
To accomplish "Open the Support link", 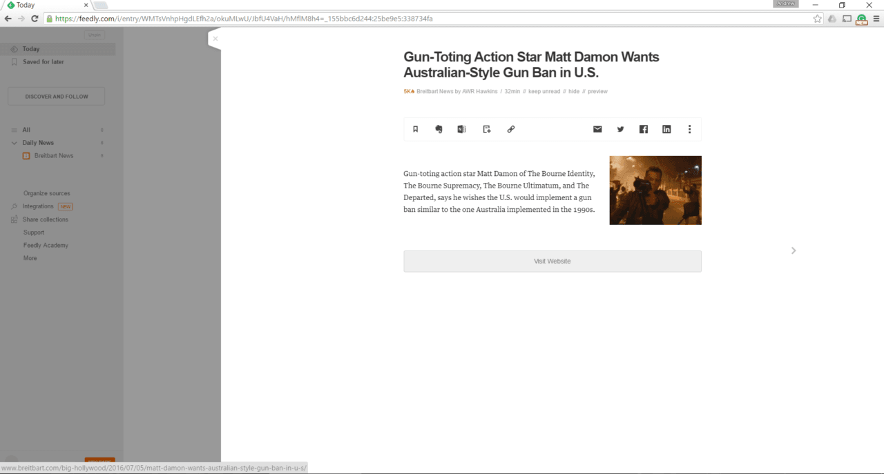I will tap(34, 233).
